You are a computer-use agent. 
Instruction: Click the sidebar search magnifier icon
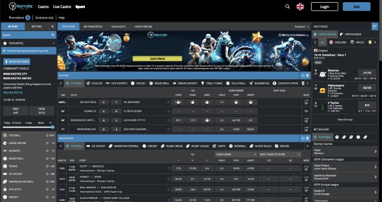(x=53, y=35)
